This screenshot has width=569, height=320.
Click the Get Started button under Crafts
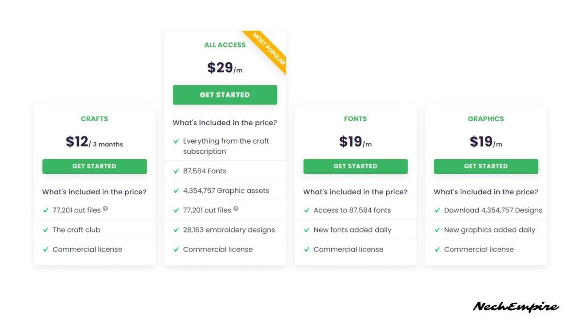tap(94, 166)
